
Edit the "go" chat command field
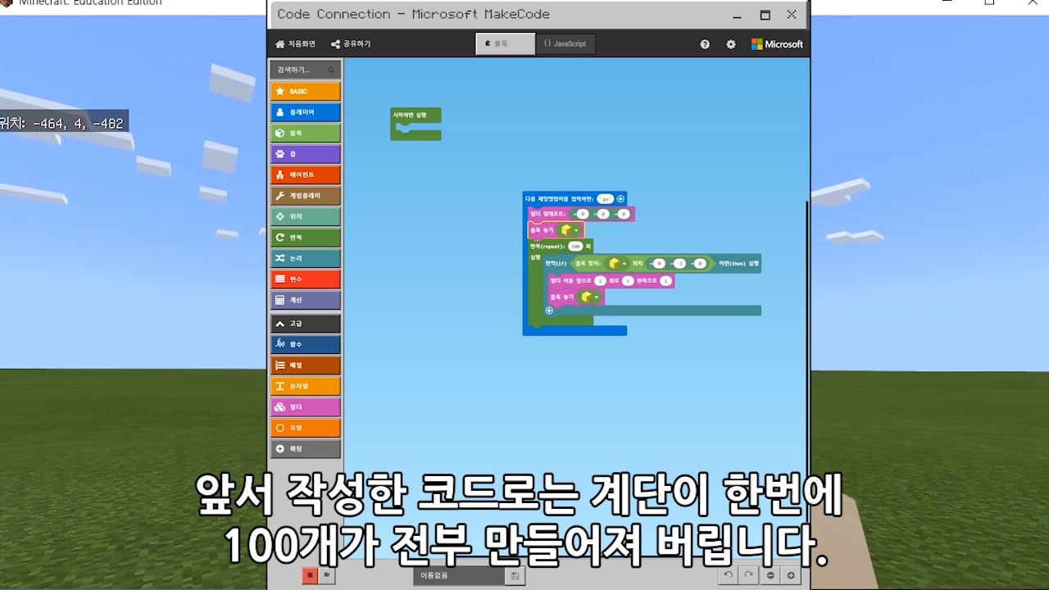pyautogui.click(x=605, y=199)
